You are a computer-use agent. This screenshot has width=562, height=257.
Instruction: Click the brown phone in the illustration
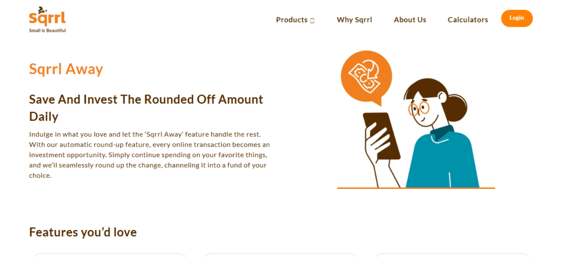381,135
